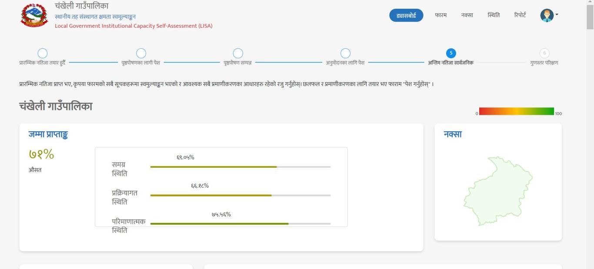Click step 6 गुणस्तर परिक्षण circle
Image resolution: width=594 pixels, height=269 pixels.
(x=544, y=53)
